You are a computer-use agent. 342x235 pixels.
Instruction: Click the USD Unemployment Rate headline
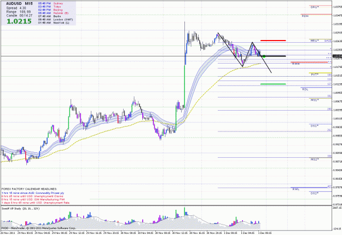tap(36, 203)
